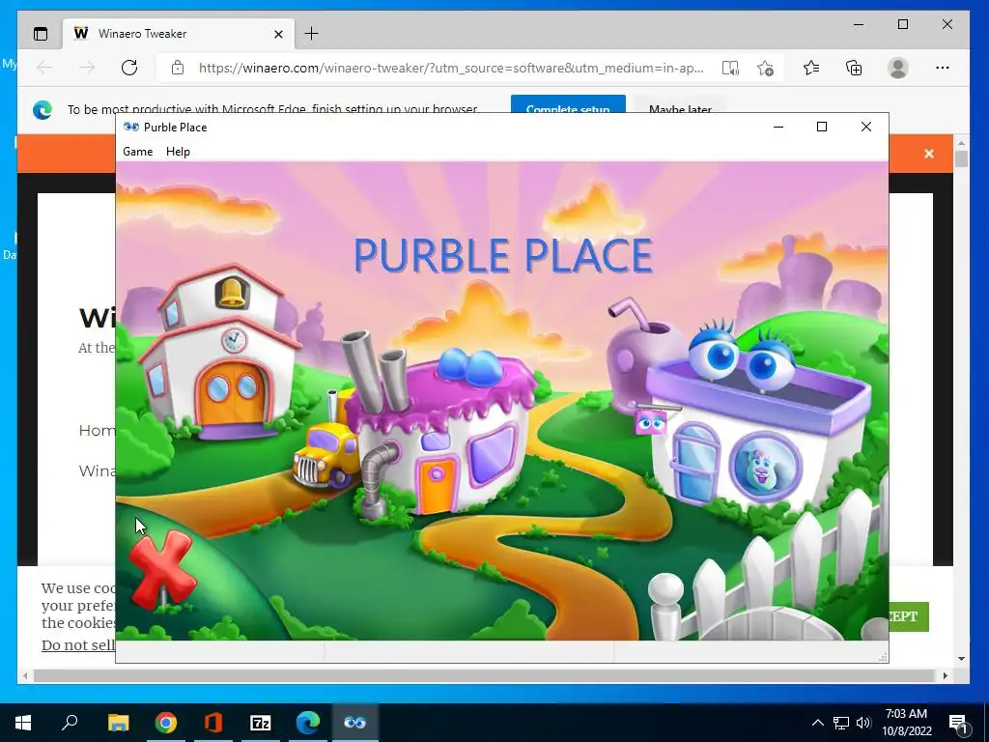Screen dimensions: 989x742
Task: Open File Explorer from the taskbar
Action: coord(118,723)
